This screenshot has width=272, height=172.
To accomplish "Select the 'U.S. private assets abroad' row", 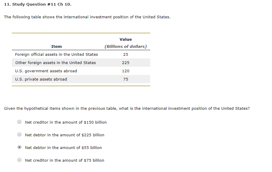I will pos(41,79).
